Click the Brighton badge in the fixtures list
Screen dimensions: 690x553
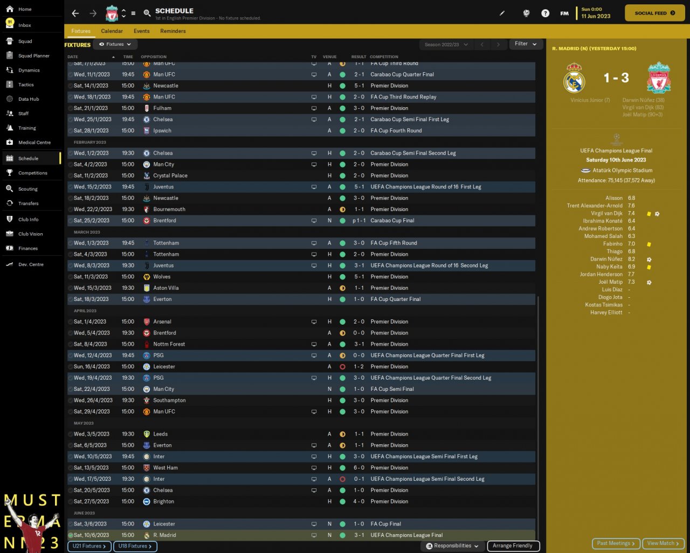tap(147, 501)
